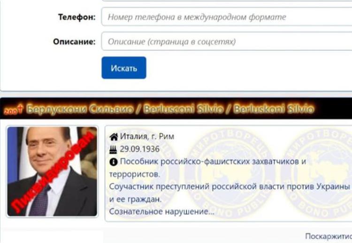Viewport: 352px width, 243px height.
Task: Click the Берлускони Сильвио name heading
Action: click(x=80, y=109)
